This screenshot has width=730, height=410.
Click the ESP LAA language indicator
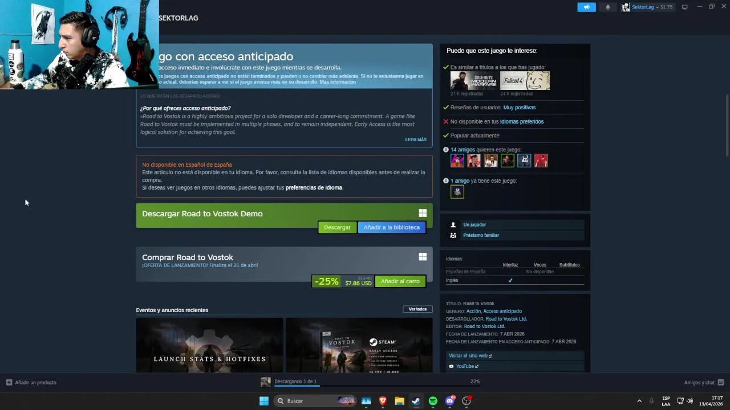(x=666, y=401)
